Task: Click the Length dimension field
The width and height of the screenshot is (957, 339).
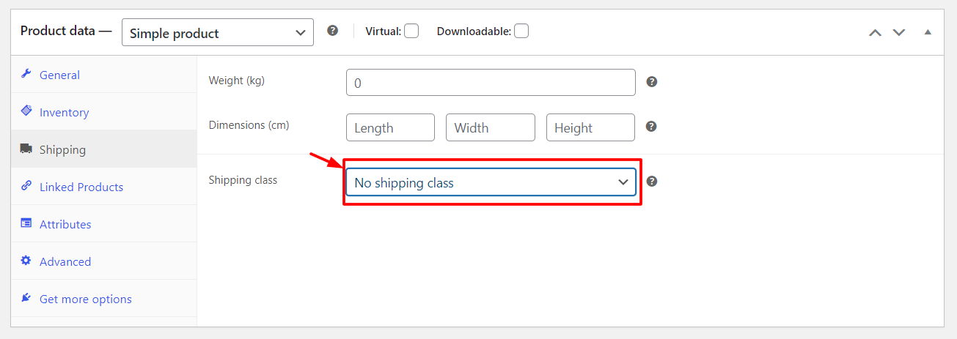Action: 390,127
